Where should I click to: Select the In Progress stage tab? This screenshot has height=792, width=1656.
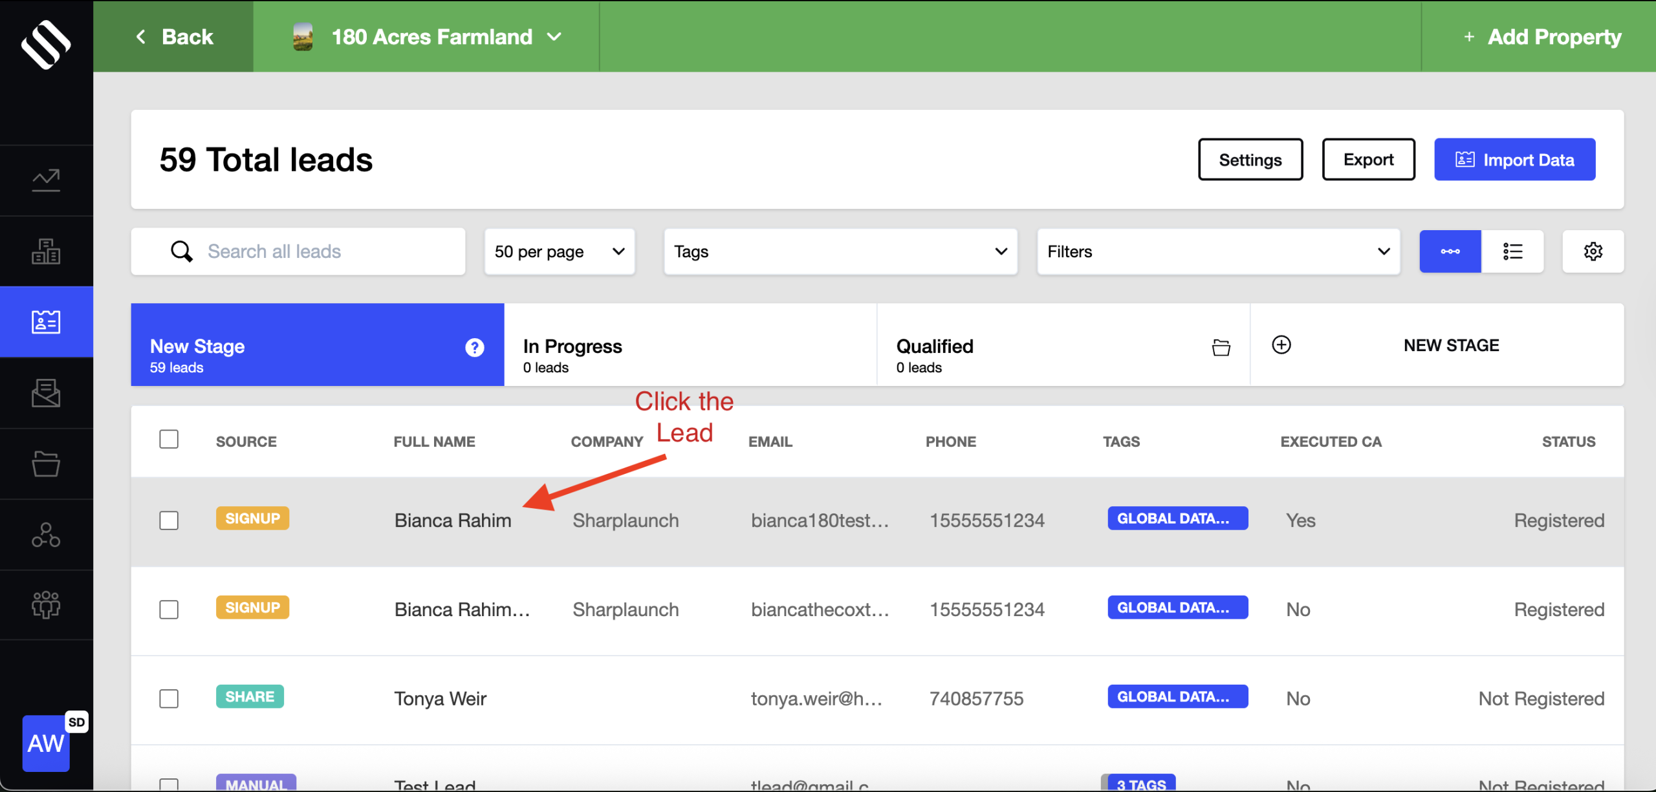(x=690, y=345)
